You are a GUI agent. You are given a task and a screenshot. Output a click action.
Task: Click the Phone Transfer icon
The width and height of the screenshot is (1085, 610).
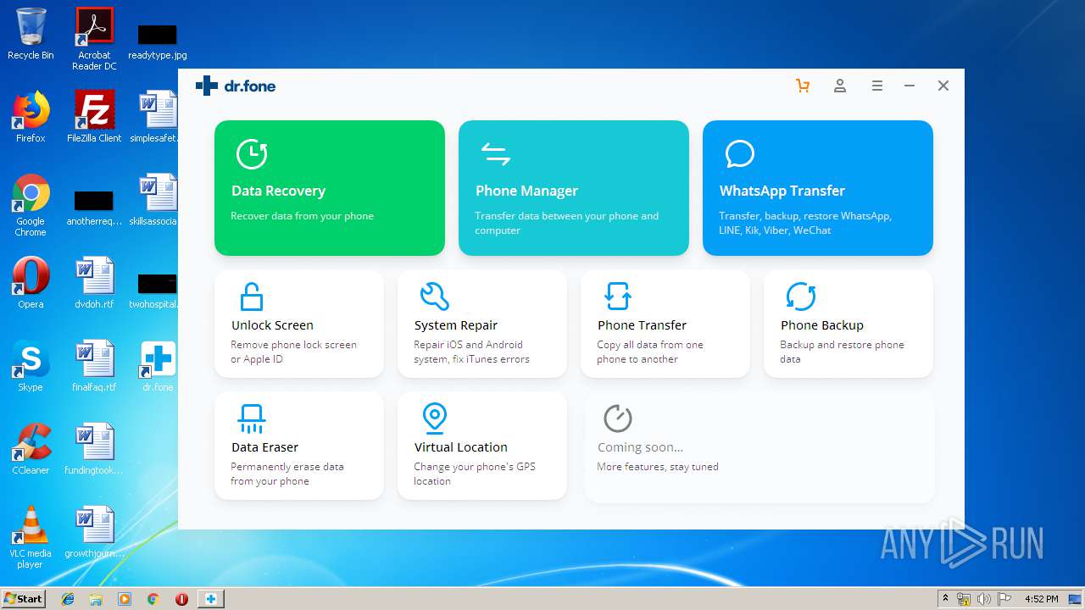point(618,297)
